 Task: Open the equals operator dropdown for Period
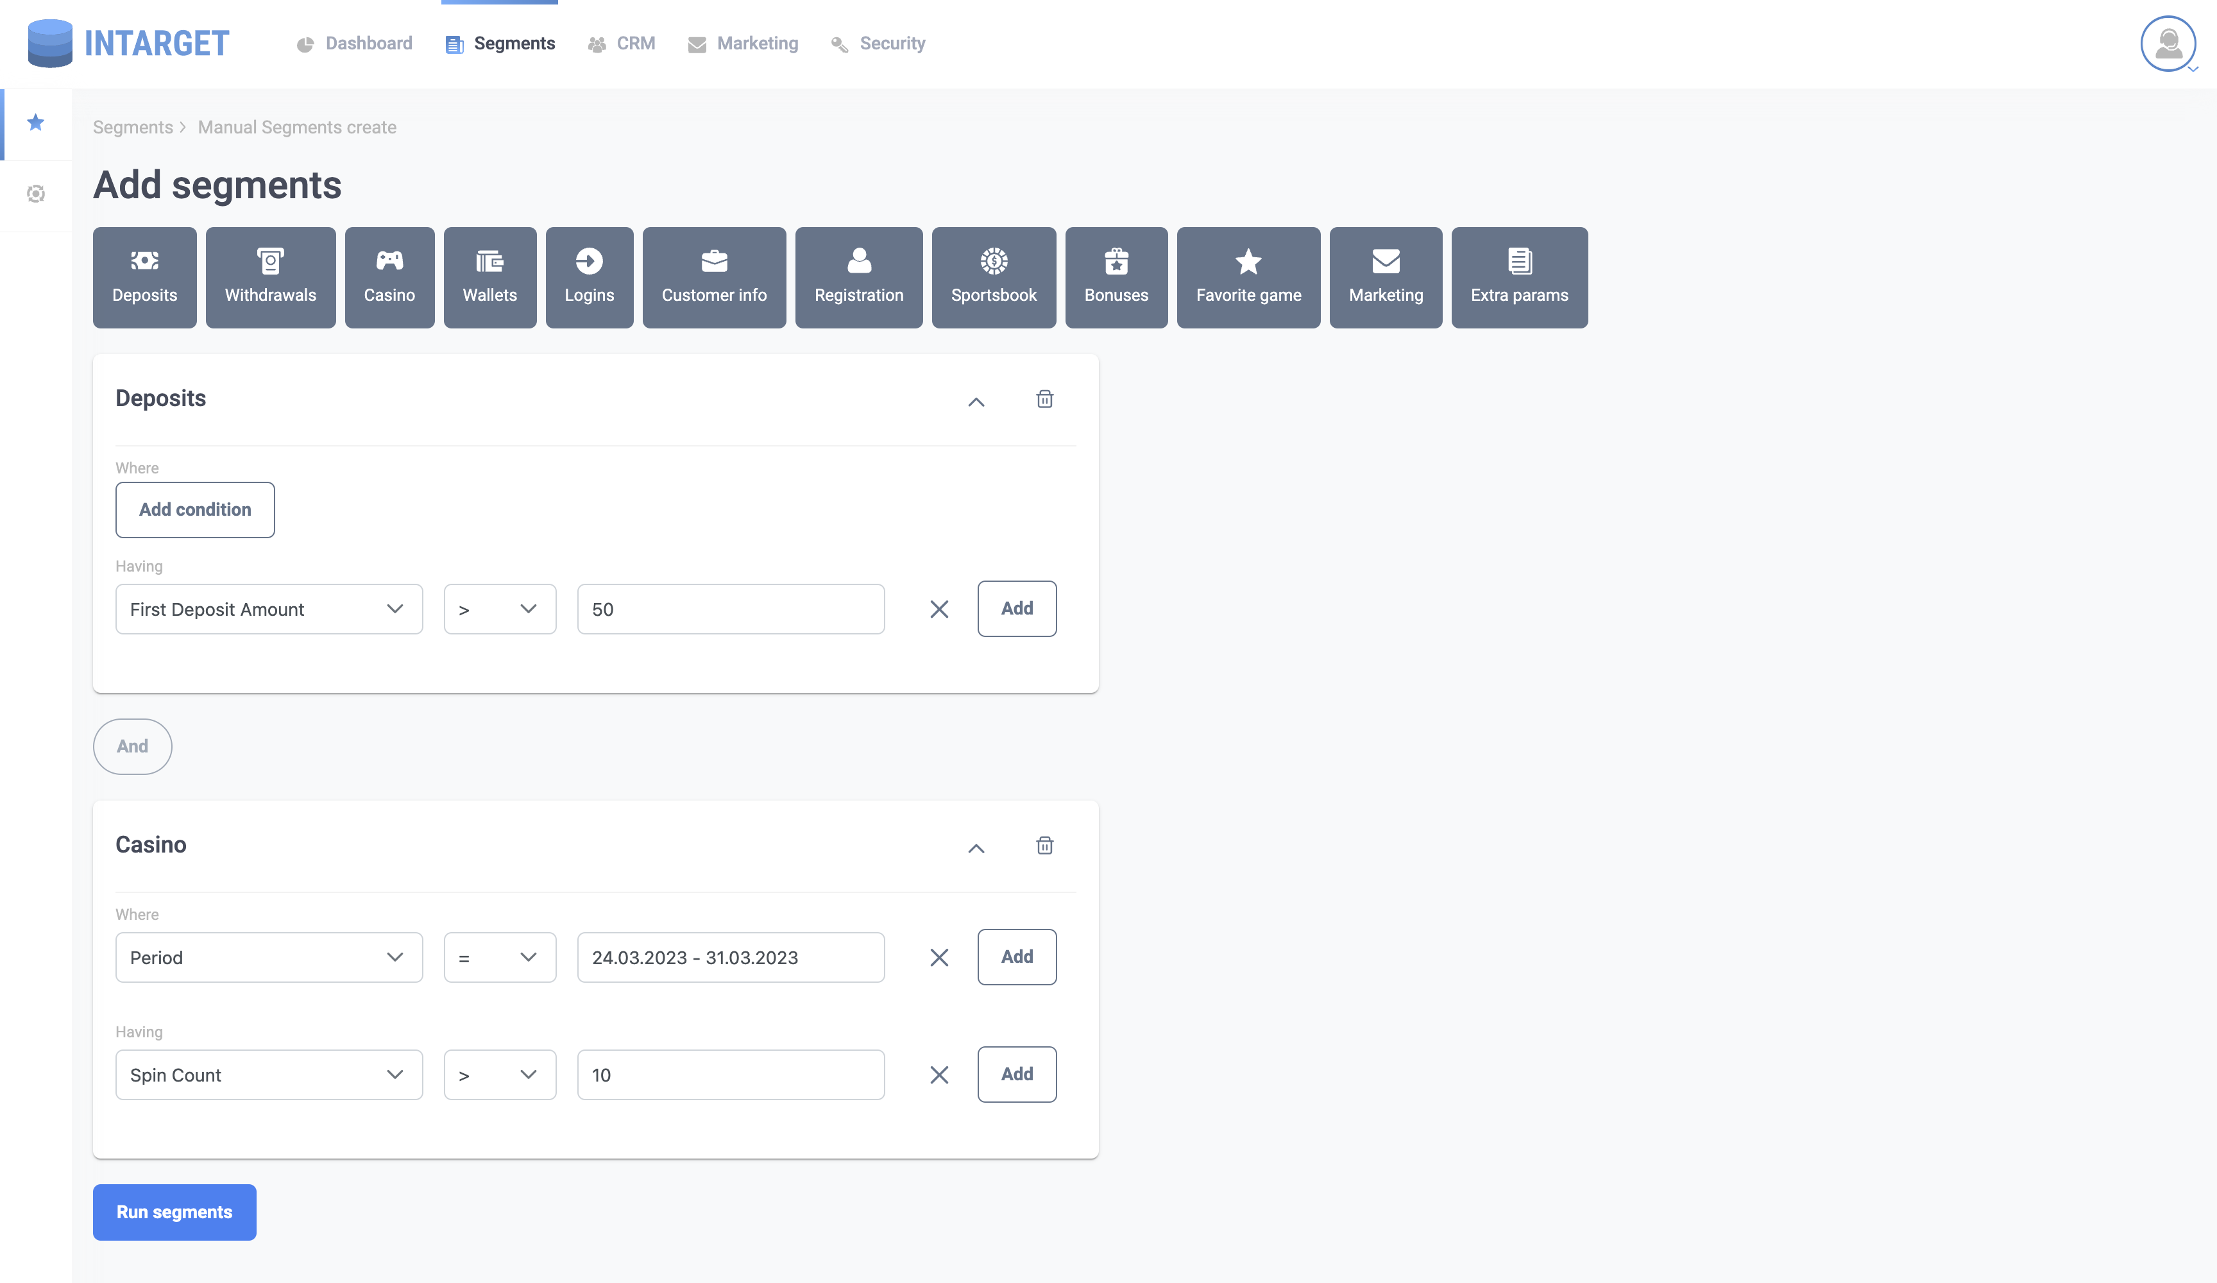point(500,957)
